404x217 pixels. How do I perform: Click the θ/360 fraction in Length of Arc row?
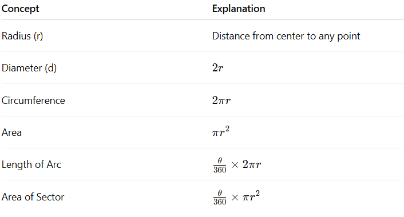point(220,165)
